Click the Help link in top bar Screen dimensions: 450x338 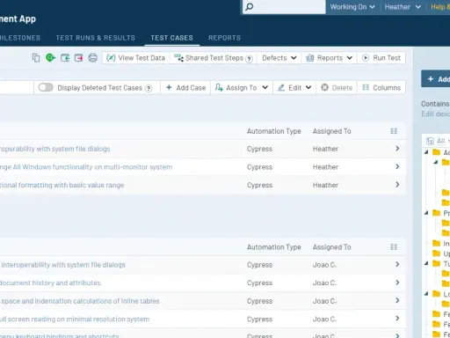tap(440, 7)
